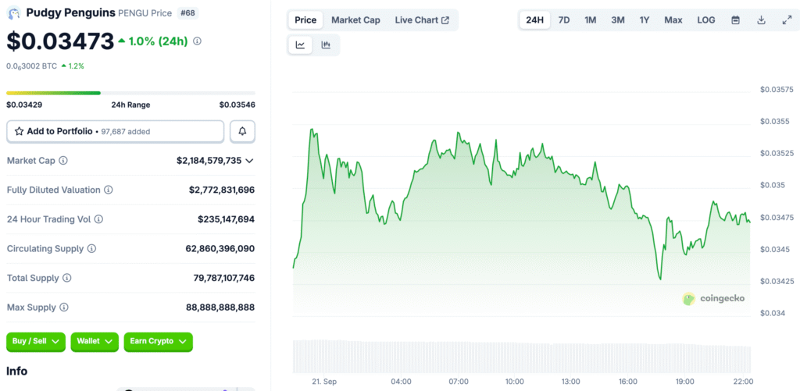
Task: Click the price alert bell icon
Action: [242, 132]
